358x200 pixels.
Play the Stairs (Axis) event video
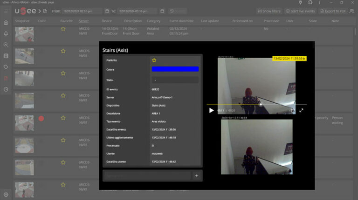point(211,110)
